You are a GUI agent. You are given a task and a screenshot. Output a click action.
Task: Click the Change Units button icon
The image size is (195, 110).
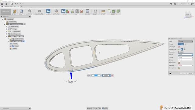point(179,68)
